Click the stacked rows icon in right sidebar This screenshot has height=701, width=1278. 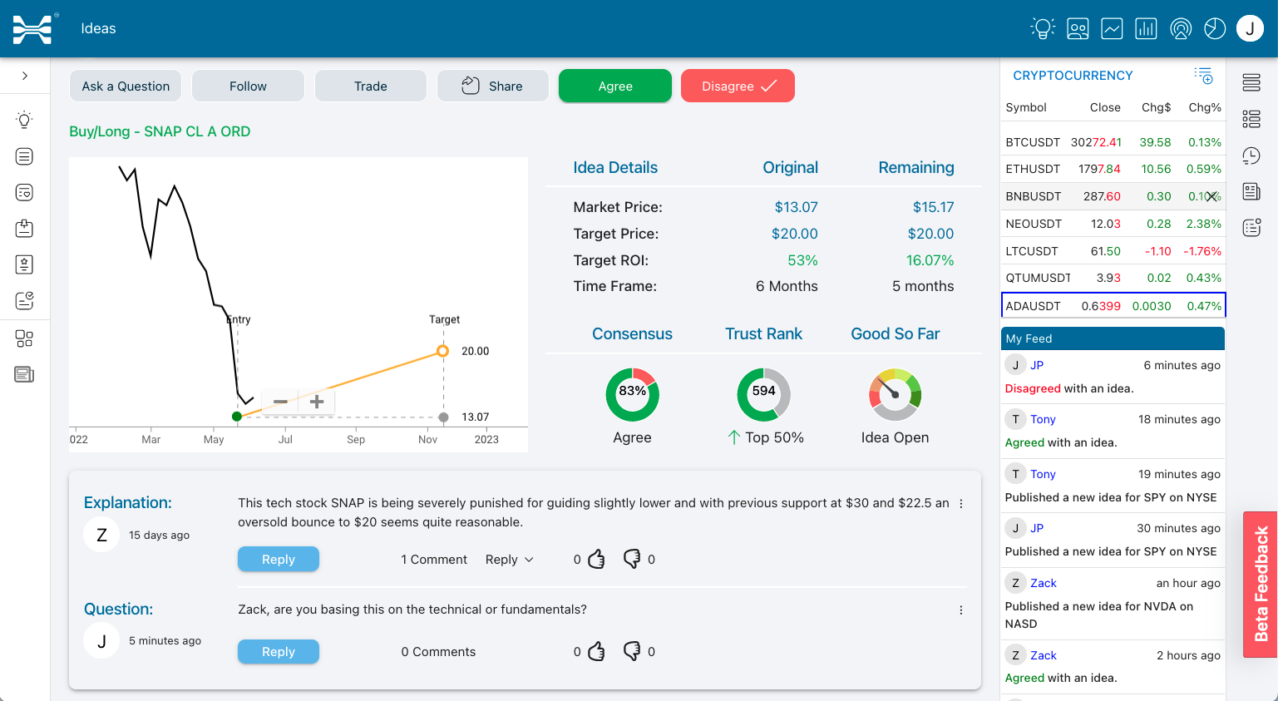[1251, 82]
